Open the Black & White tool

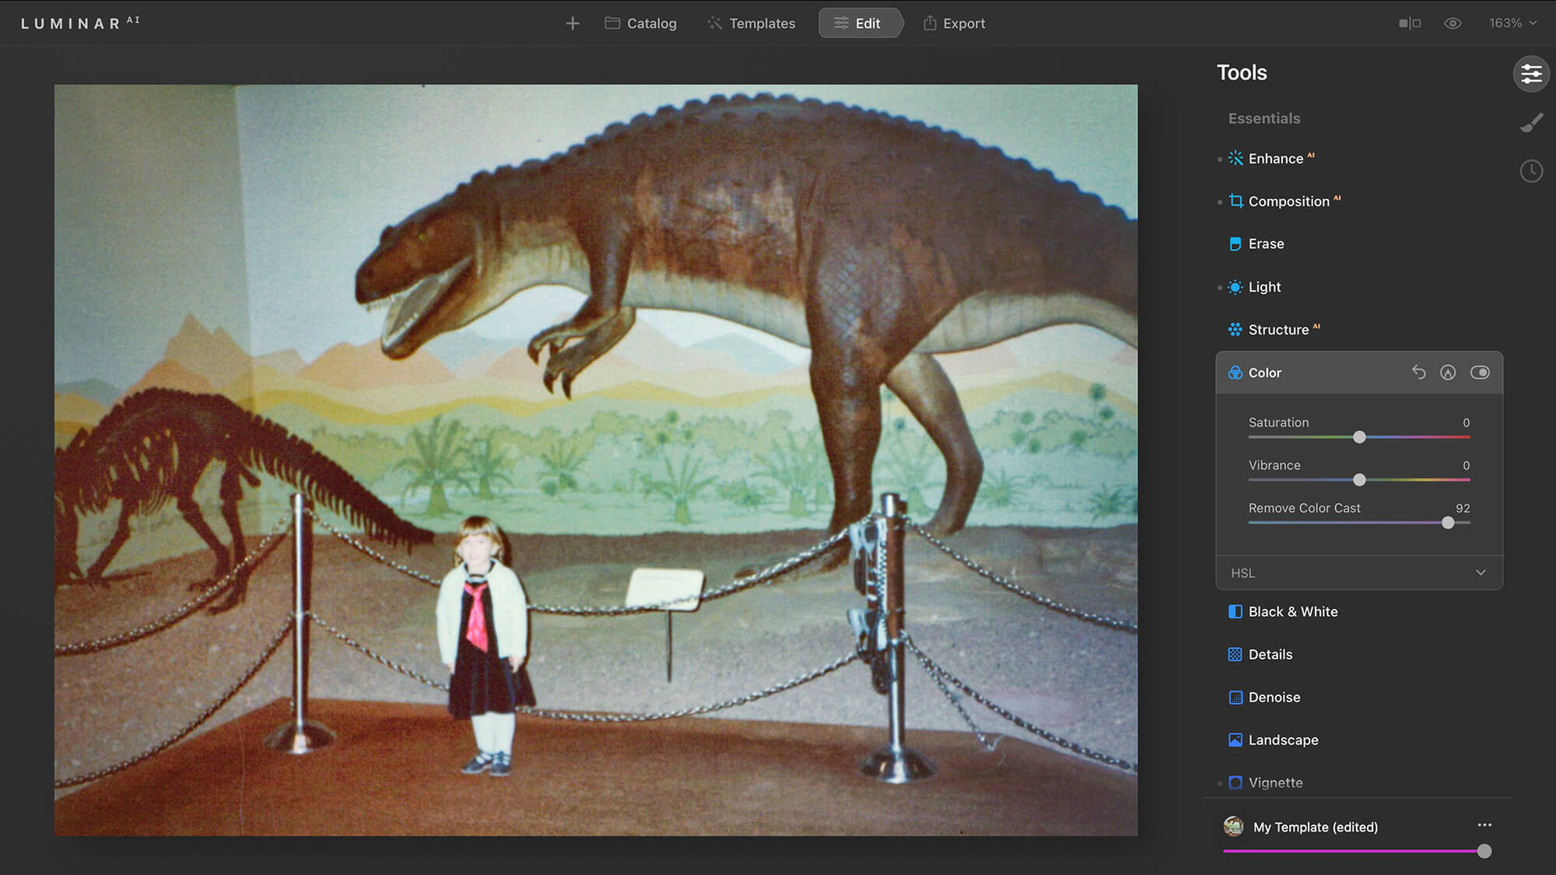[x=1292, y=612]
